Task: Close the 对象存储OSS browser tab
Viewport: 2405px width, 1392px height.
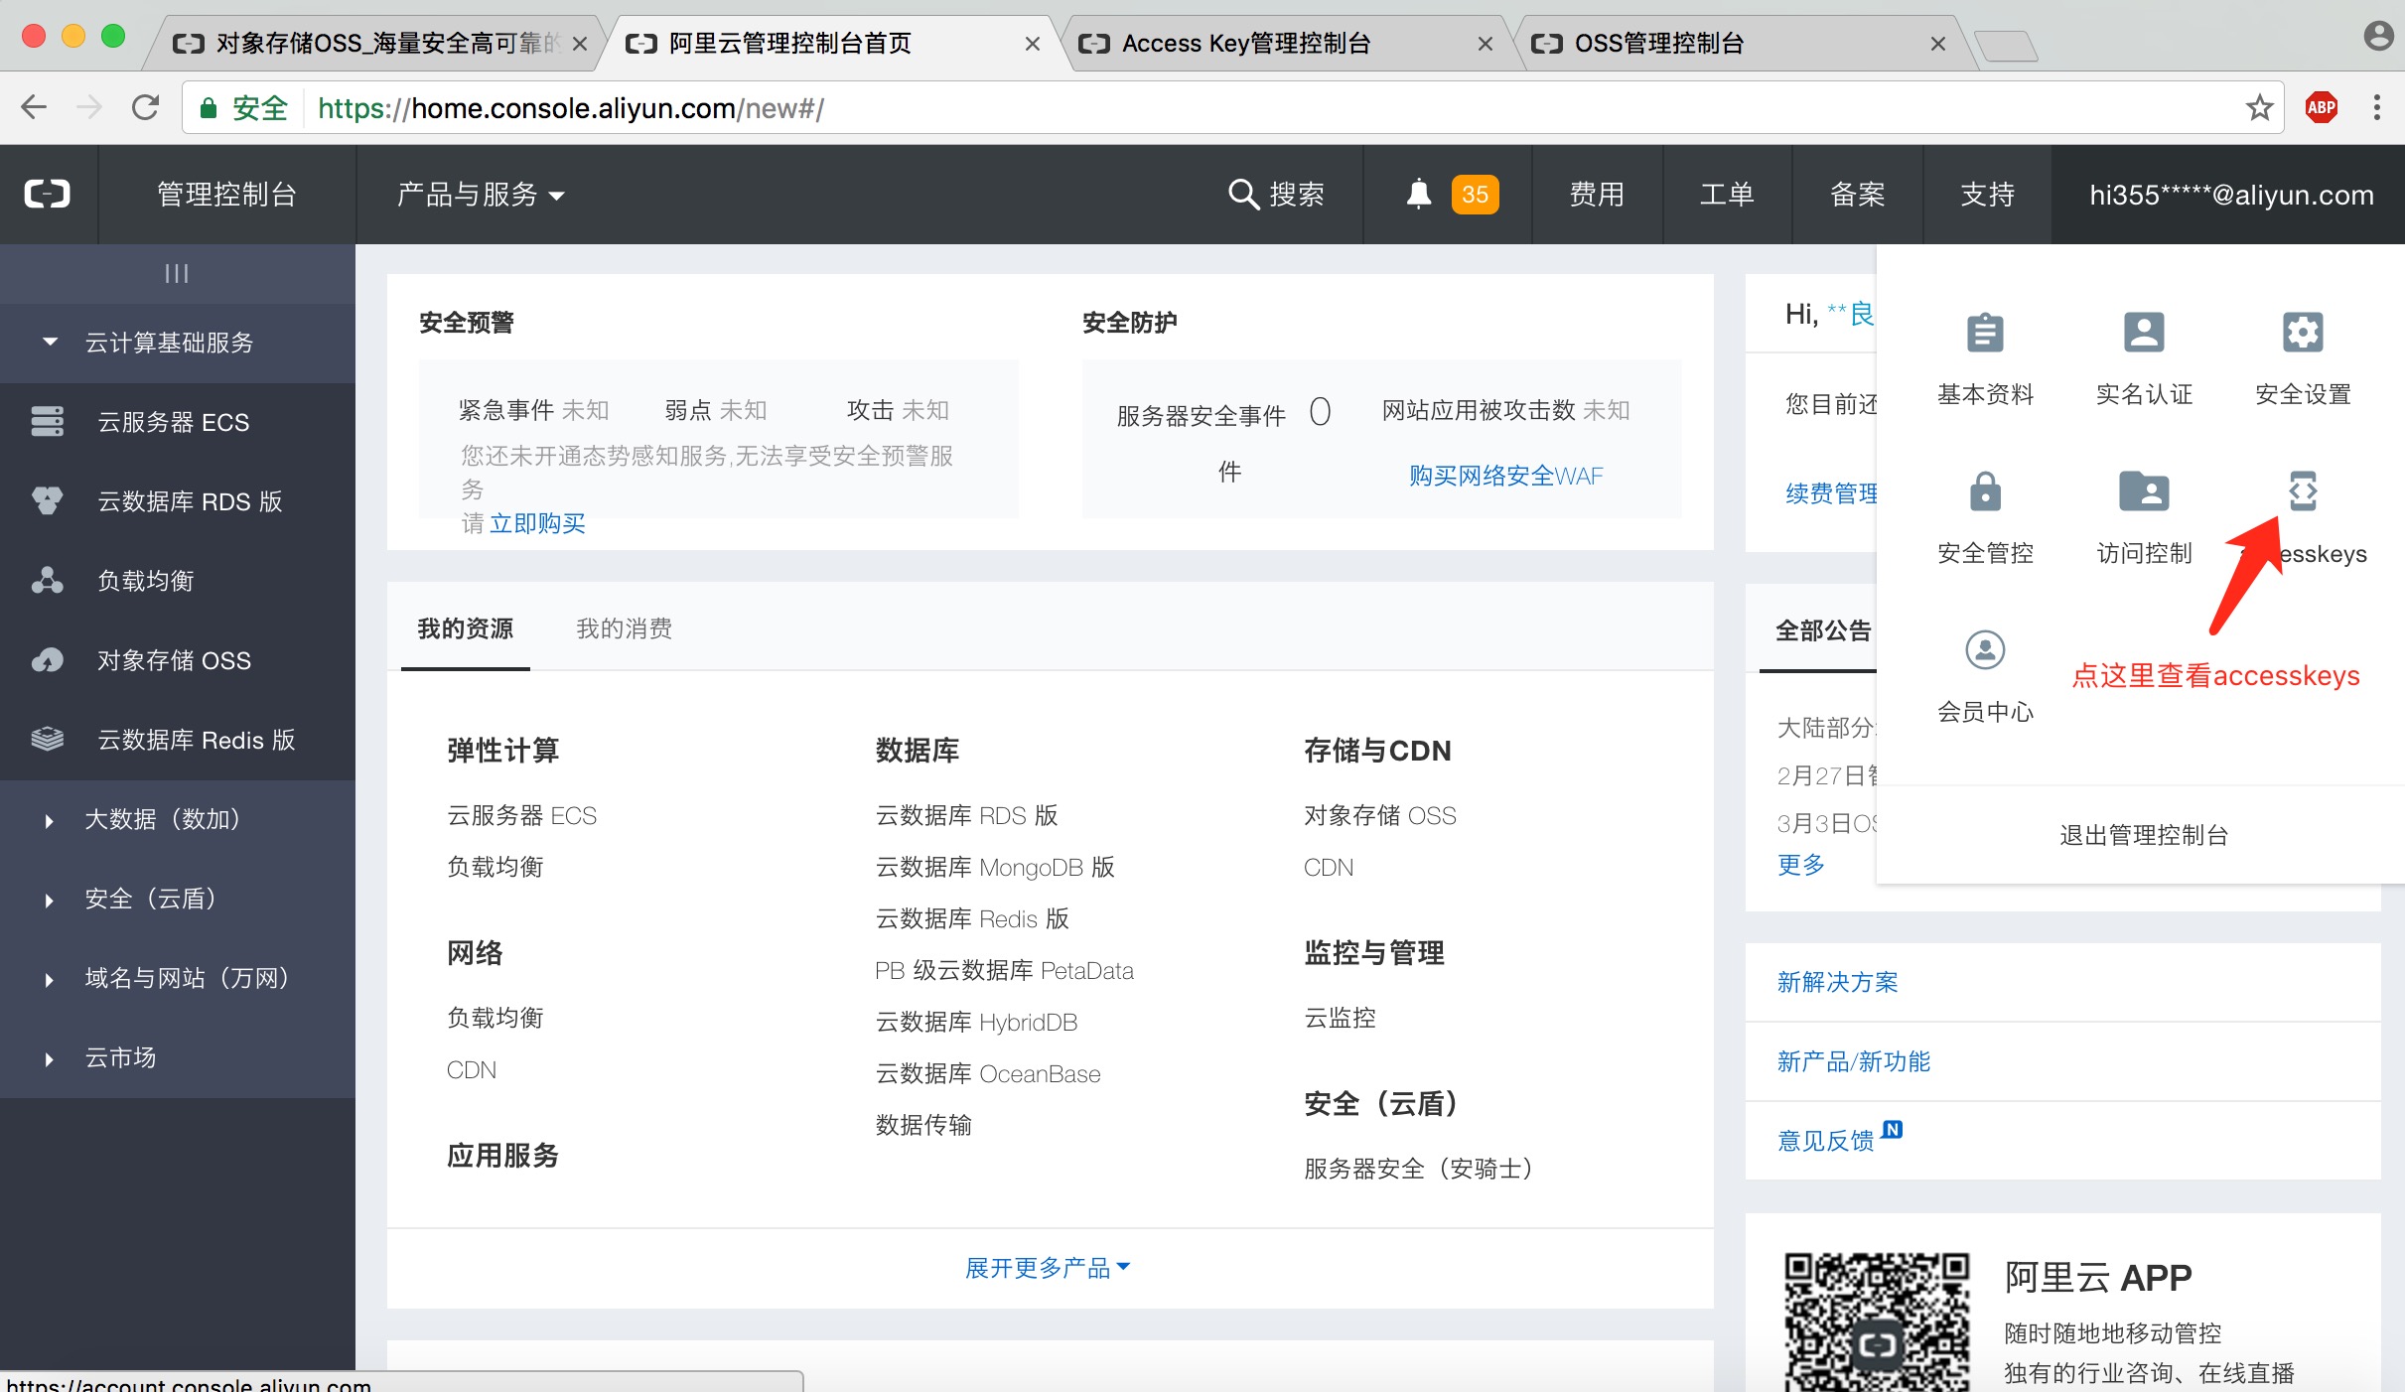Action: [580, 44]
